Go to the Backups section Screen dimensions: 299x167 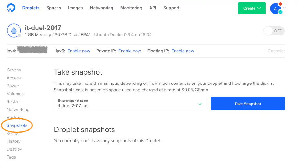15,117
